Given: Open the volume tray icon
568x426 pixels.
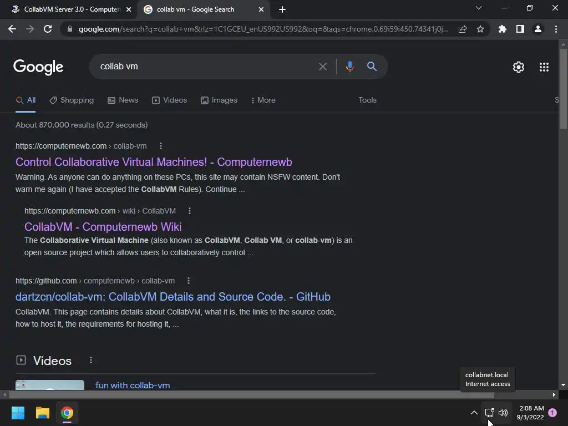Looking at the screenshot, I should pos(503,413).
